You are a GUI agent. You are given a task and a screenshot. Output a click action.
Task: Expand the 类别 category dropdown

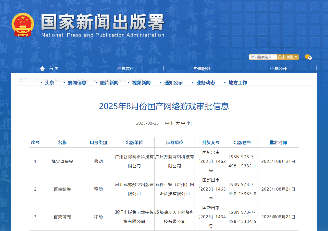pyautogui.click(x=292, y=57)
